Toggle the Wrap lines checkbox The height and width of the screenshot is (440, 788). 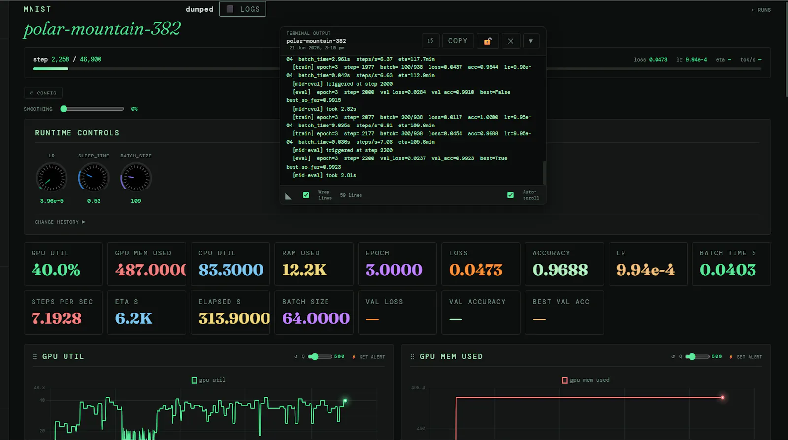pos(306,195)
